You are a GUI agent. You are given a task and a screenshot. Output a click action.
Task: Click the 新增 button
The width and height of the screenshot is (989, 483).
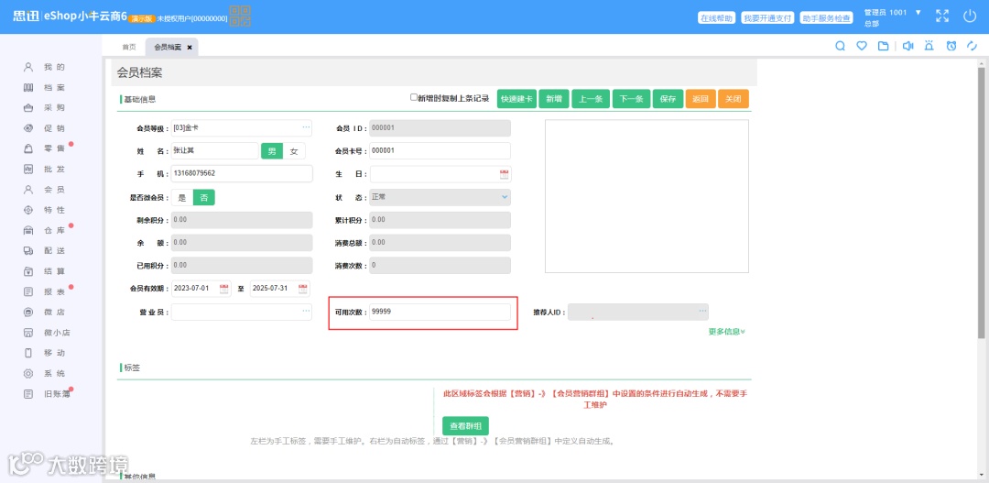(554, 99)
